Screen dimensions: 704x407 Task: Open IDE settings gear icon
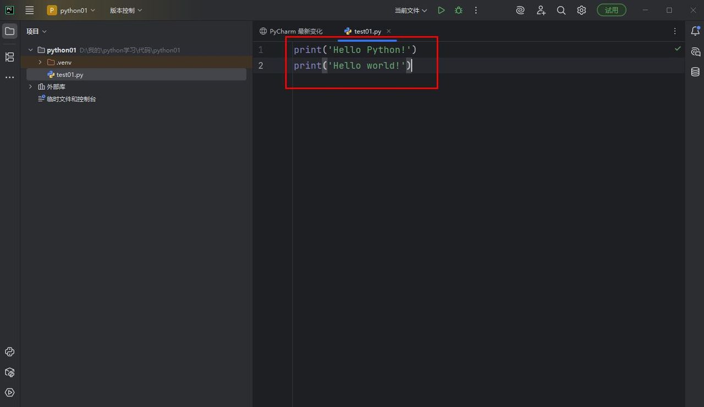581,10
